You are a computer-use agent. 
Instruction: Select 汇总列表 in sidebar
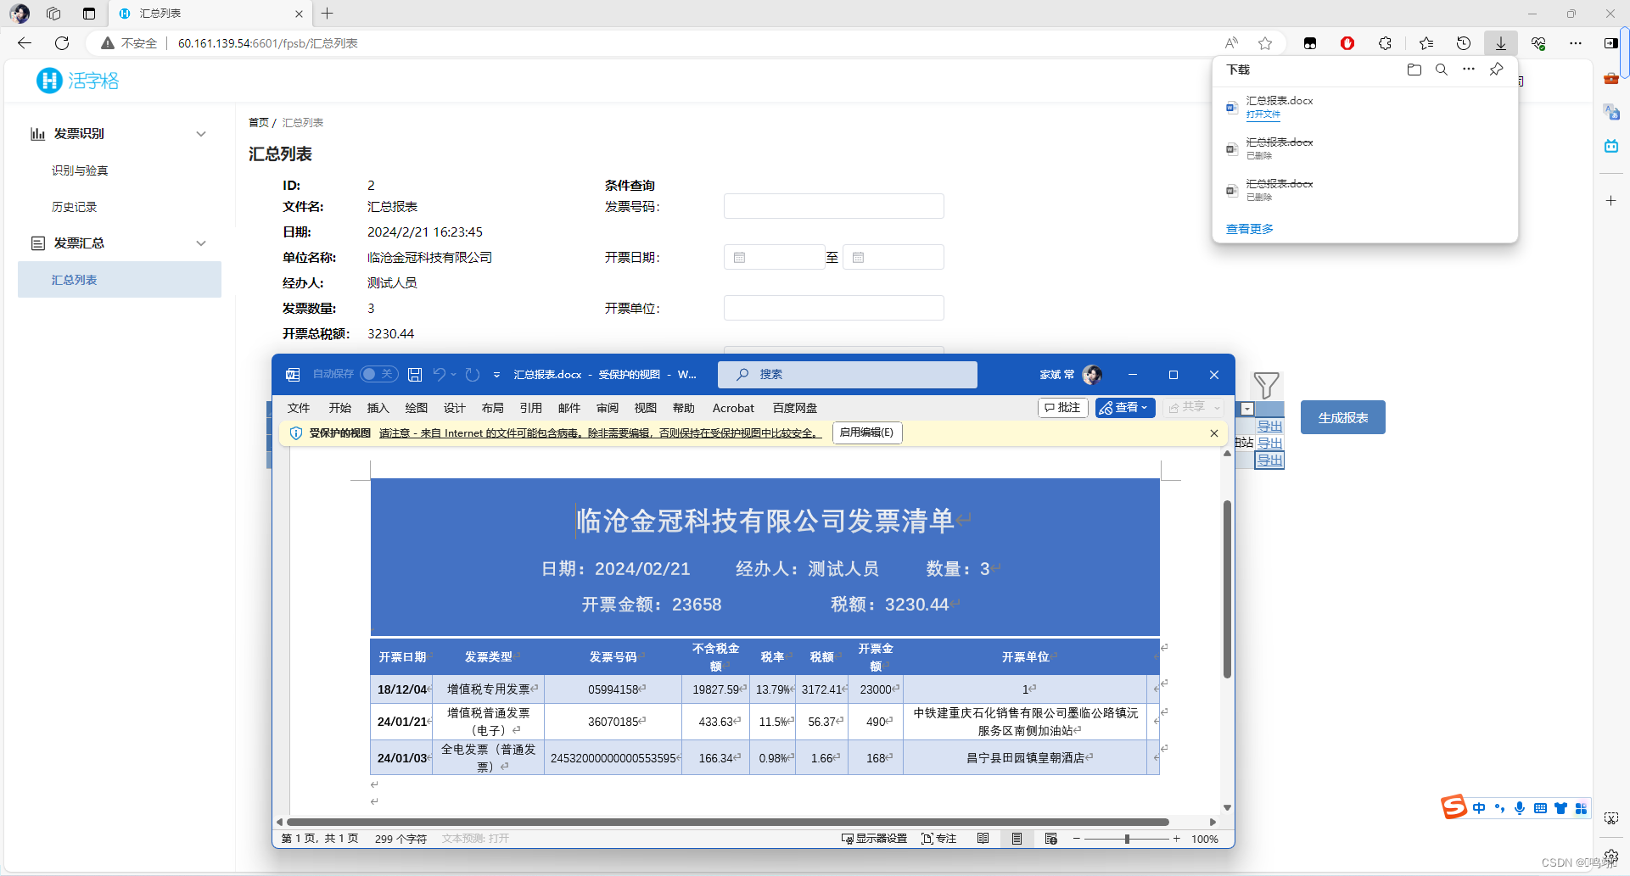coord(119,280)
